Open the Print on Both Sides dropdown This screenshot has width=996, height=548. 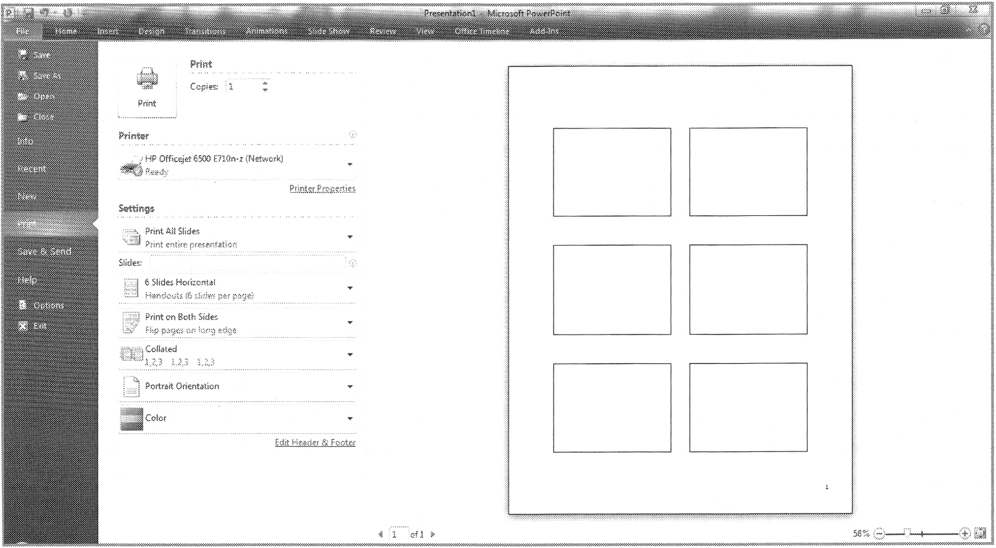pyautogui.click(x=237, y=323)
